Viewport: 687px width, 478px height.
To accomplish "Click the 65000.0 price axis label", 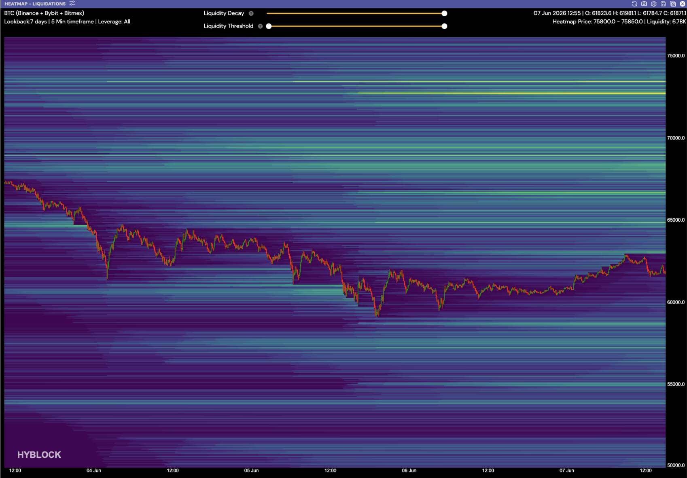I will pyautogui.click(x=676, y=220).
